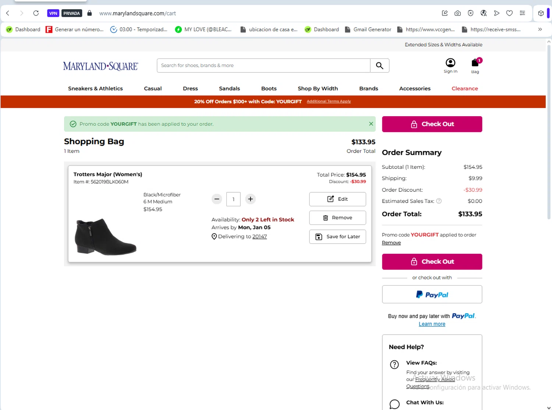The image size is (552, 410).
Task: Open Additional Terms Apply link
Action: pyautogui.click(x=329, y=101)
